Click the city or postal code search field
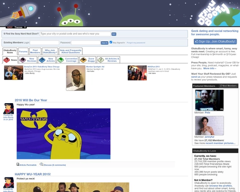 [x=75, y=34]
